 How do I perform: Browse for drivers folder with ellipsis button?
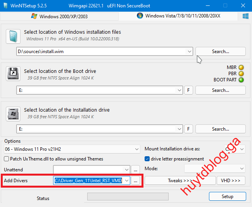tap(135, 181)
